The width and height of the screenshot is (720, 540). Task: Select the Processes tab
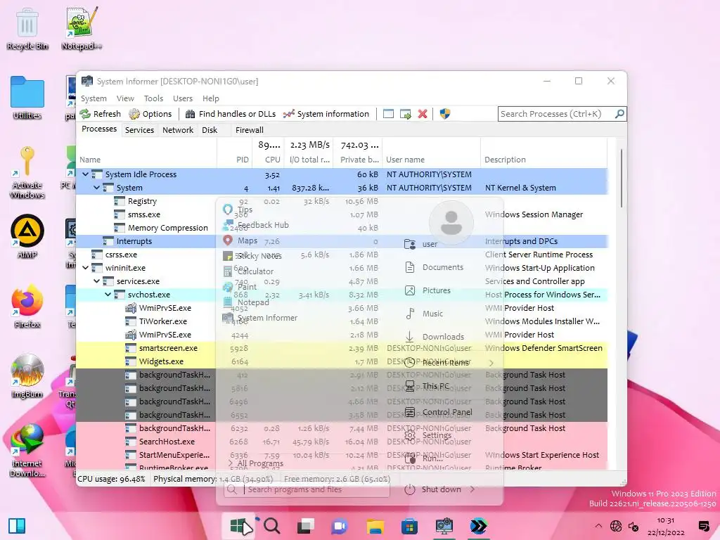tap(99, 129)
